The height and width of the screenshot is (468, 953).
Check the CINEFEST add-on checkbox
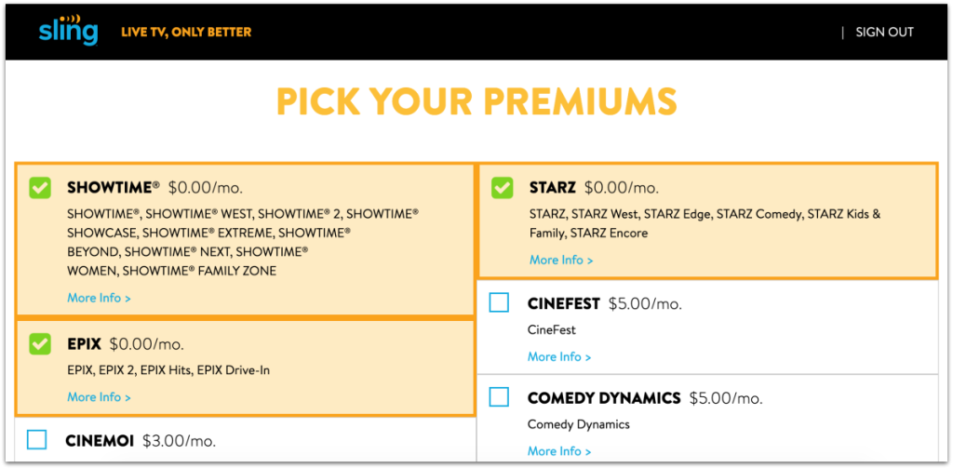pyautogui.click(x=500, y=302)
